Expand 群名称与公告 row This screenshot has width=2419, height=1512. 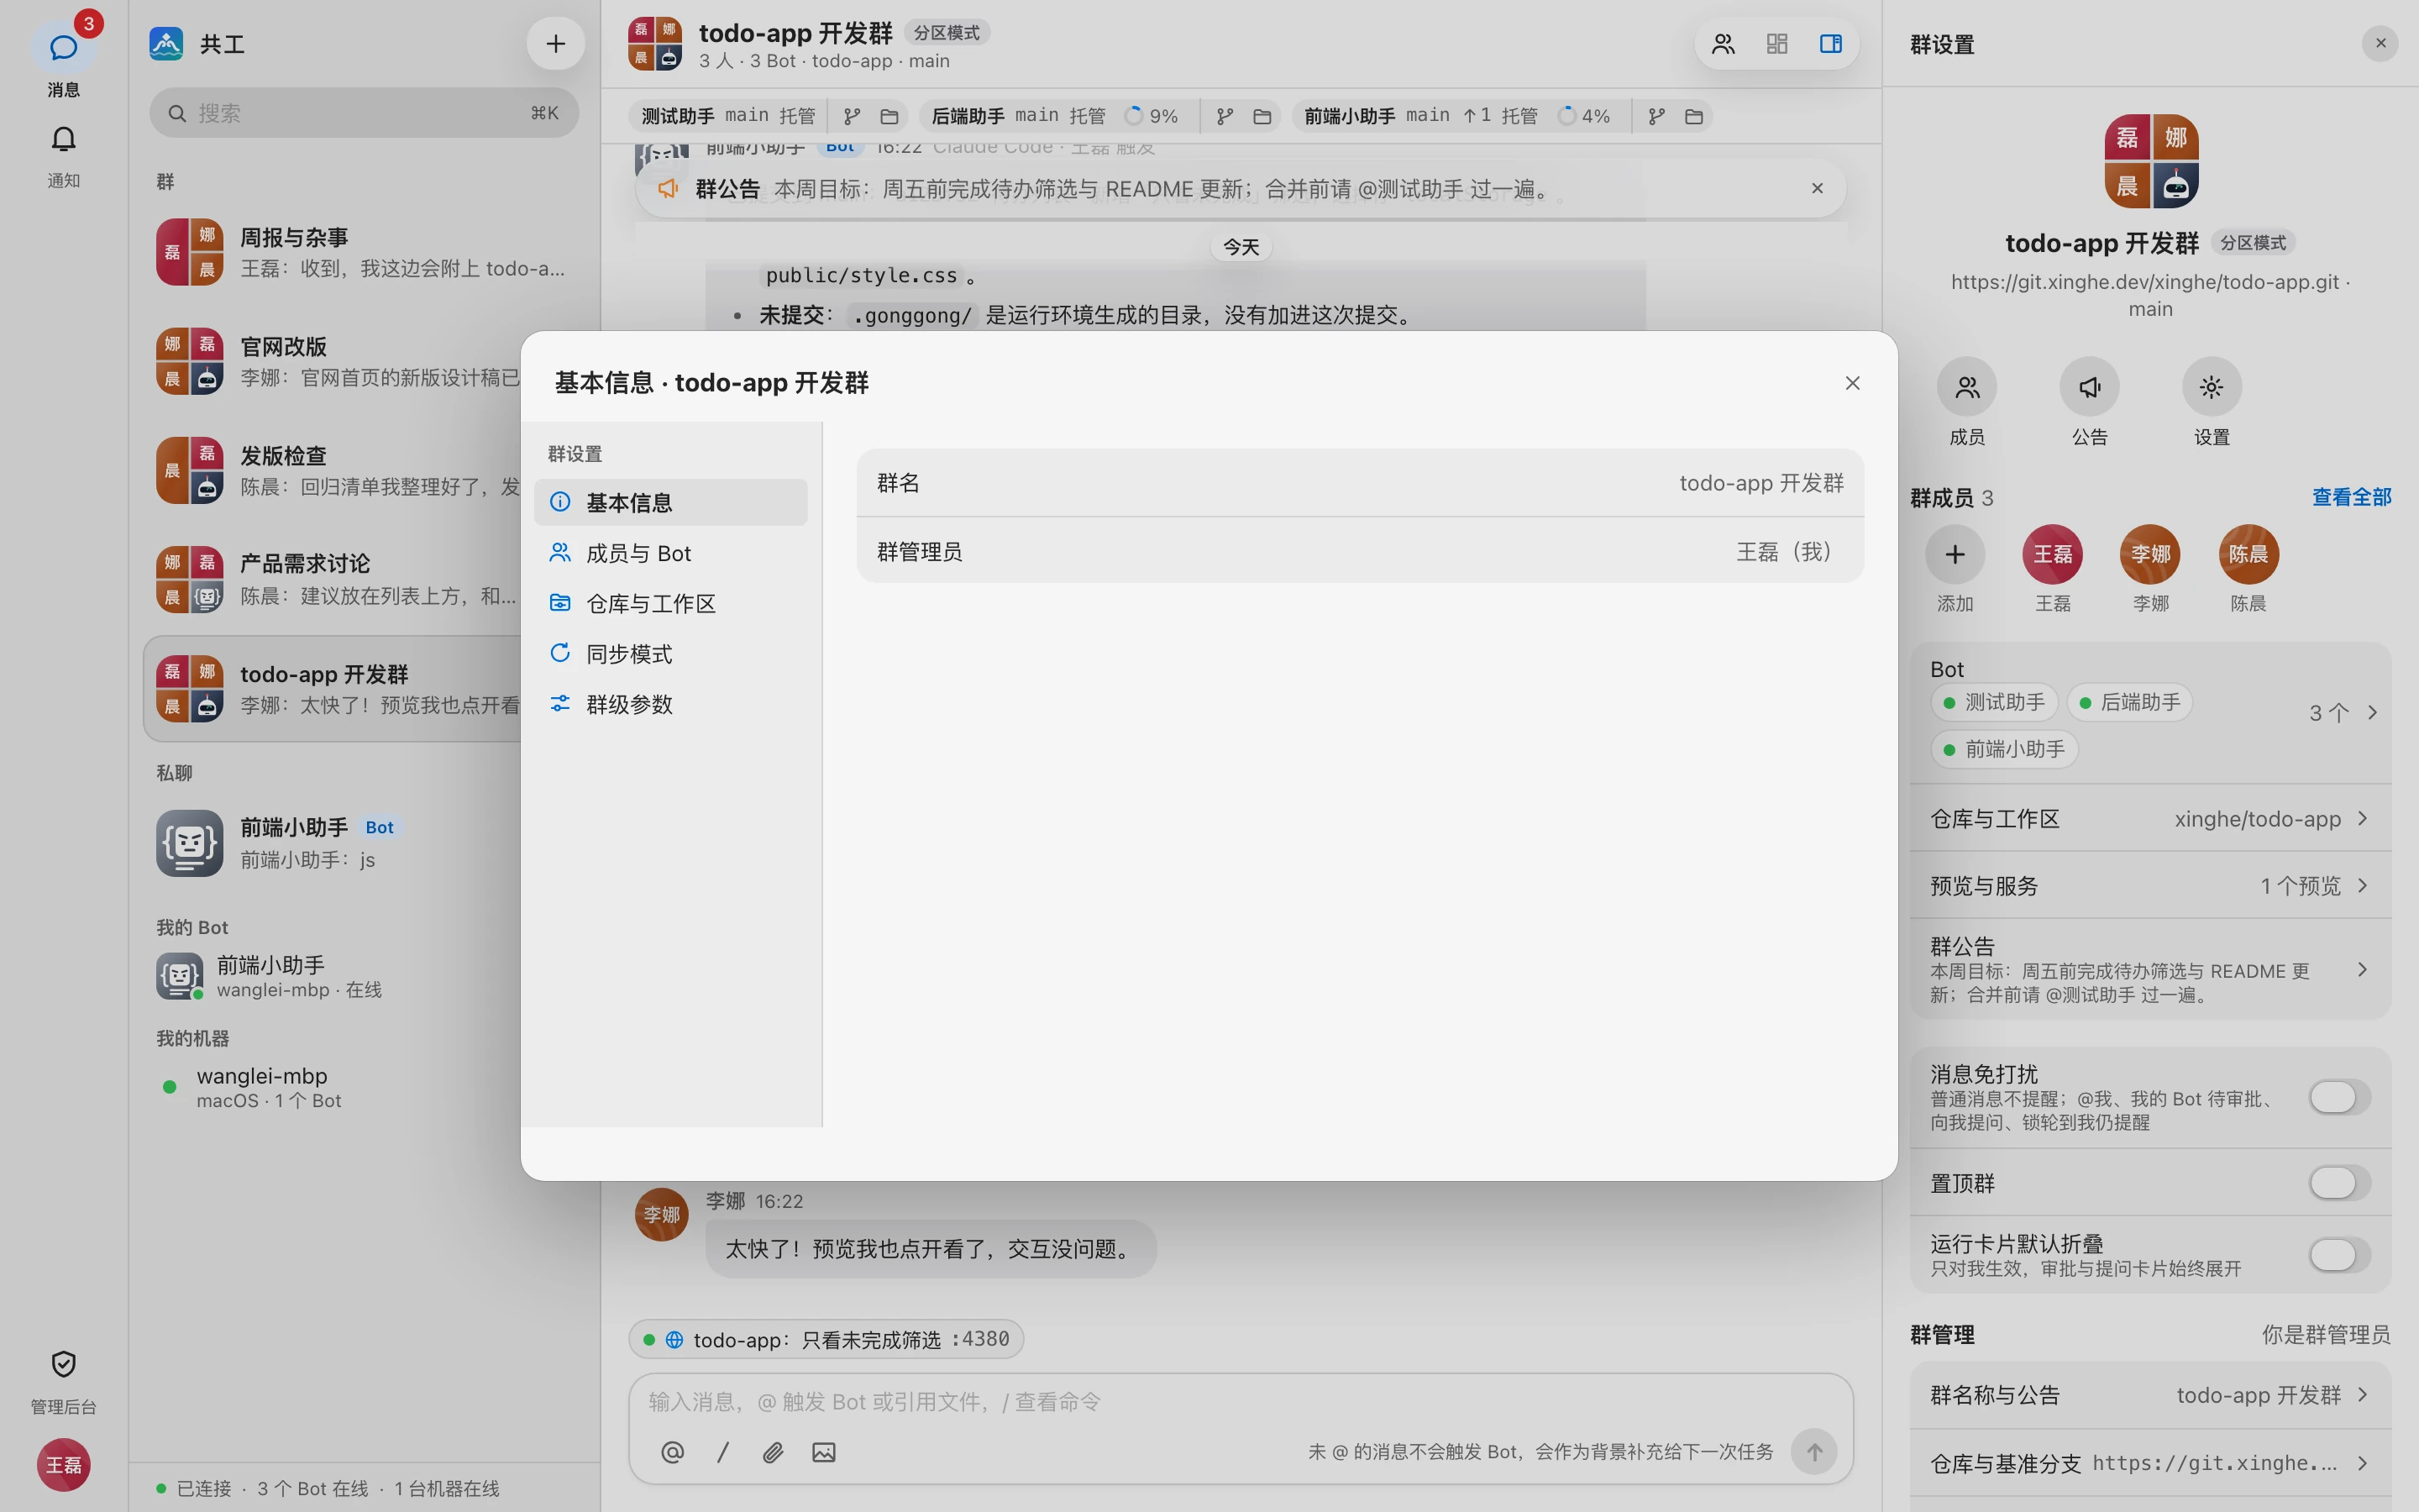2149,1395
